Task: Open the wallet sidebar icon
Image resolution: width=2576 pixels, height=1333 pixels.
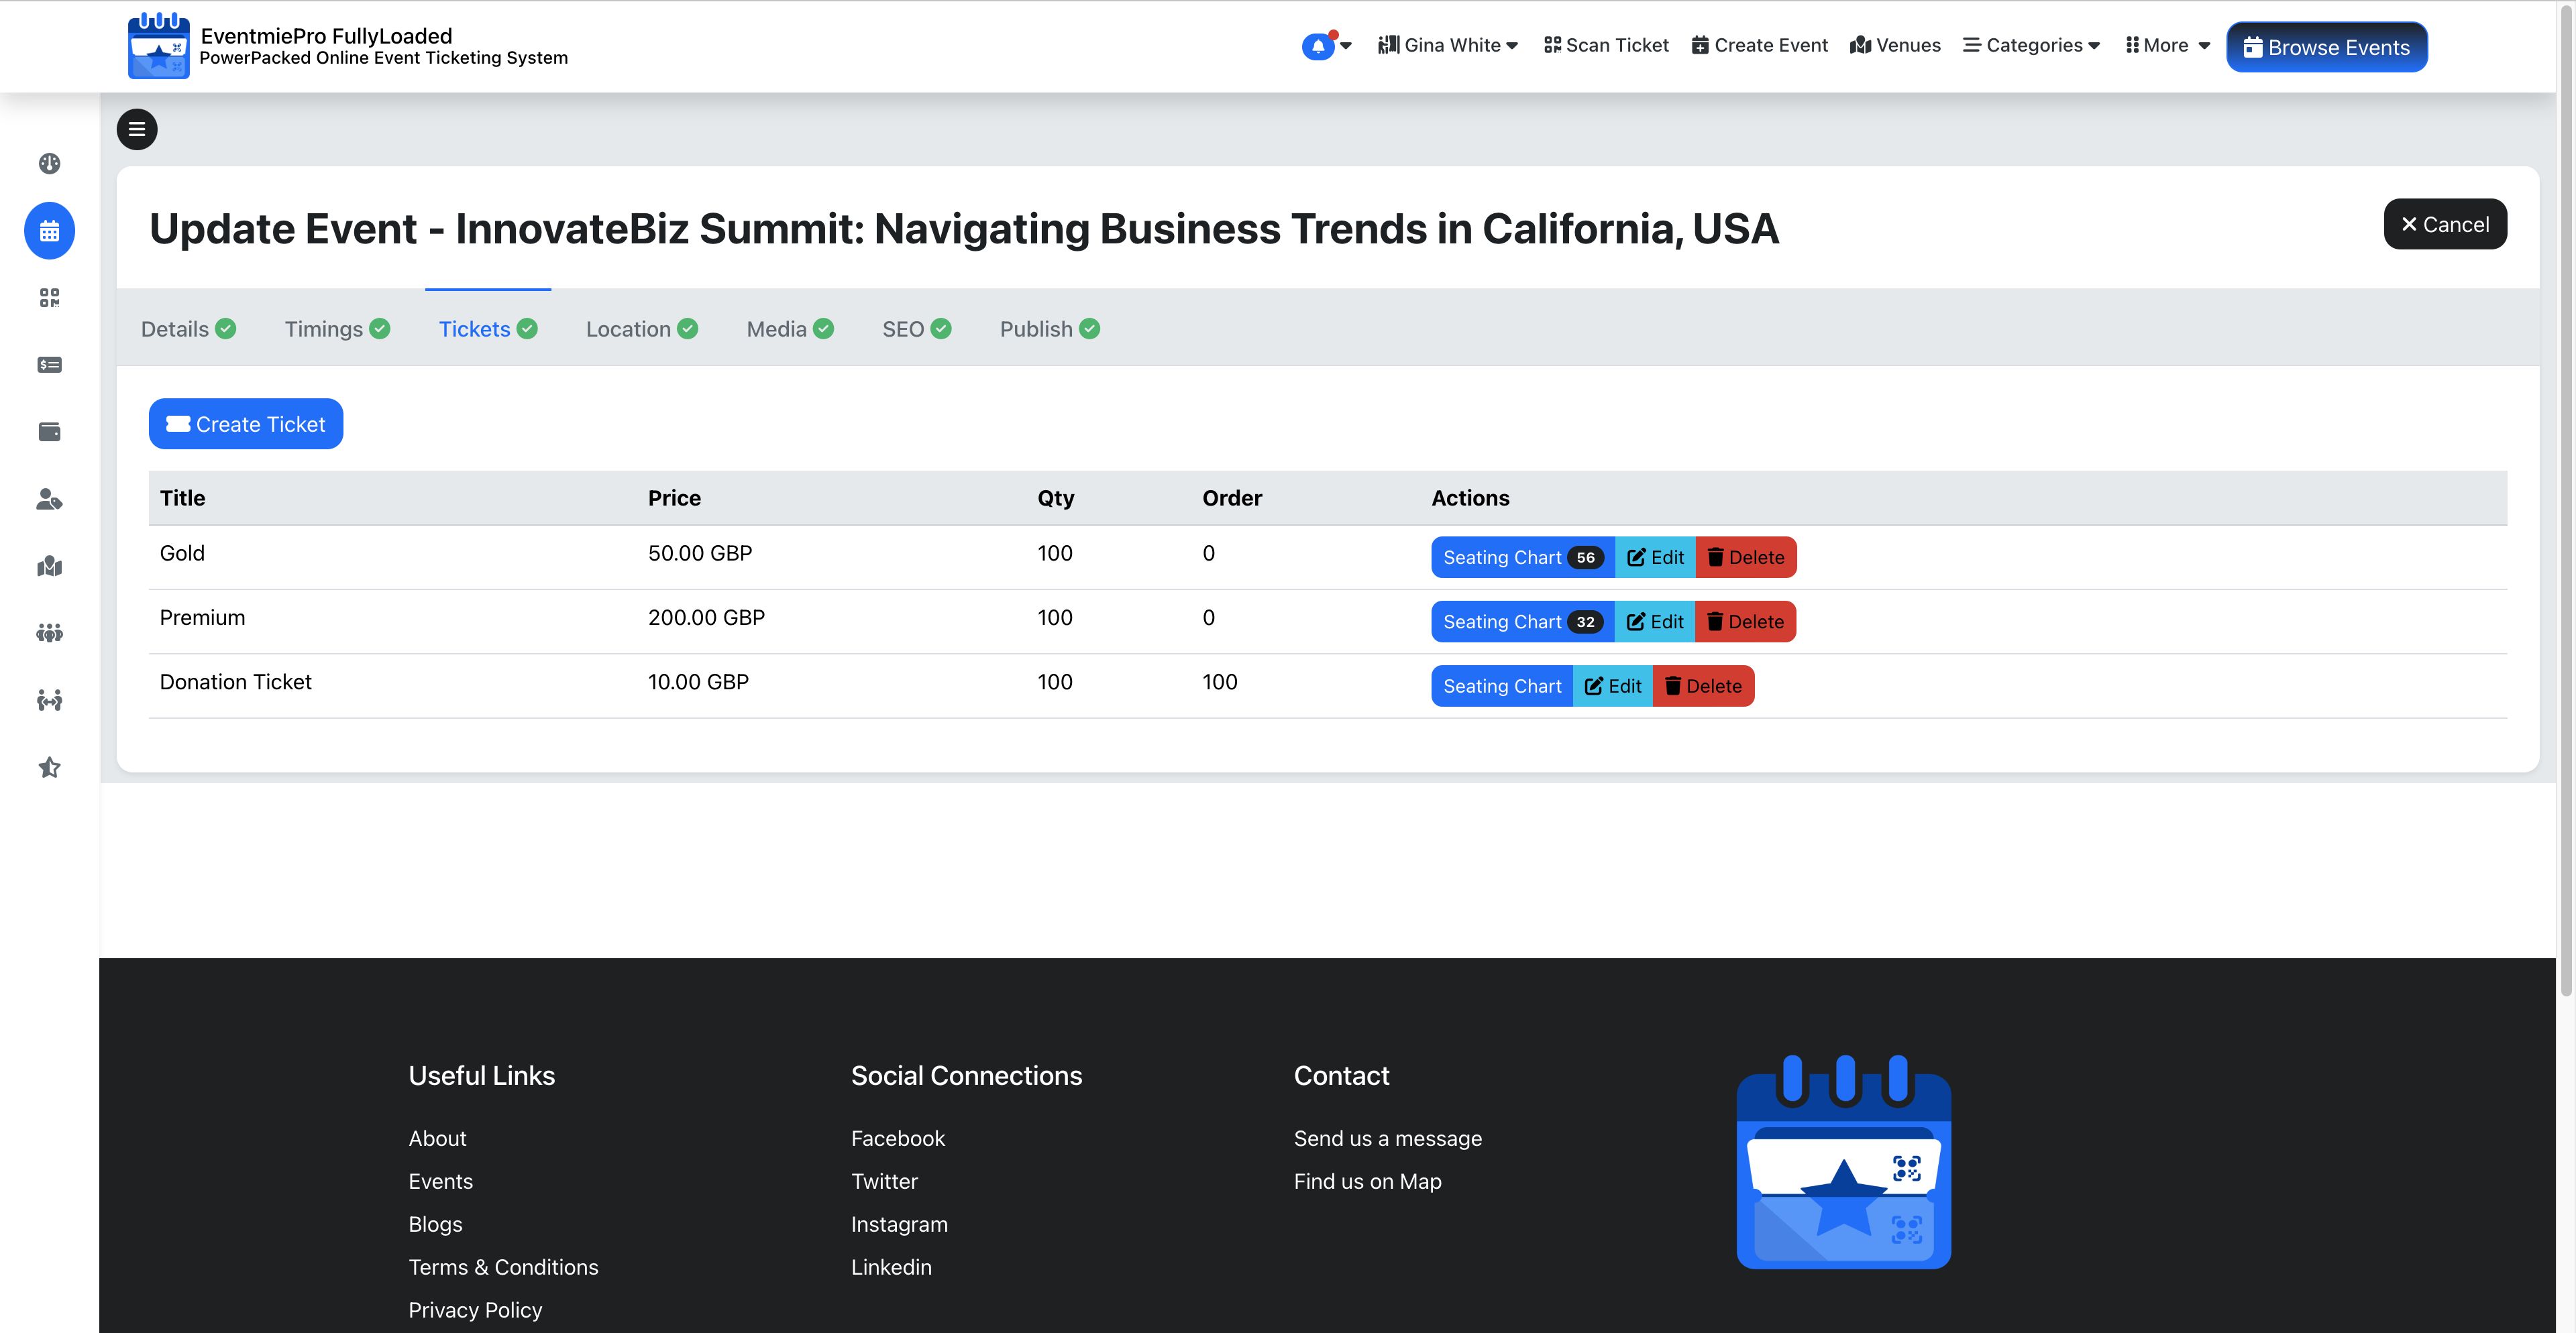Action: [x=49, y=432]
